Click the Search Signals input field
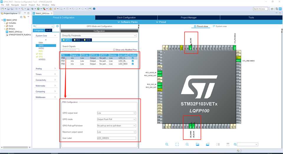283x154 pixels. [x=71, y=50]
